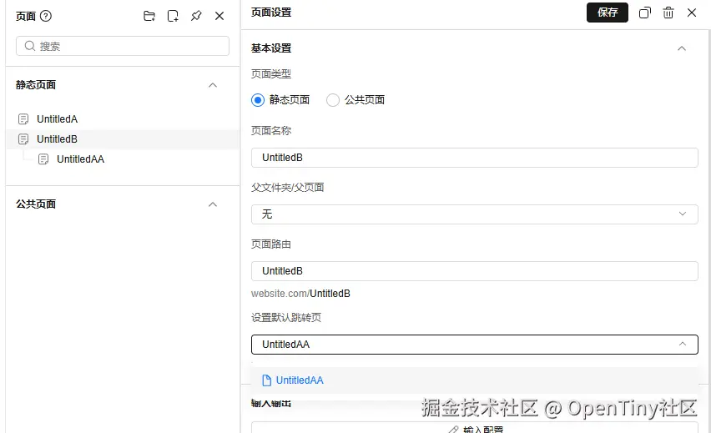Click the page icon beside UntitledAA in tree
Image resolution: width=711 pixels, height=433 pixels.
point(43,159)
